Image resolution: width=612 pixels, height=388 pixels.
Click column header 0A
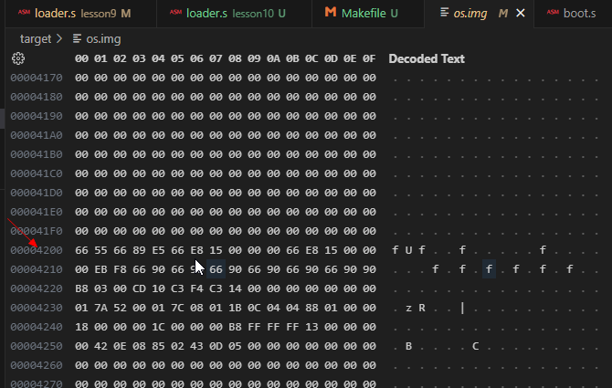pyautogui.click(x=273, y=58)
